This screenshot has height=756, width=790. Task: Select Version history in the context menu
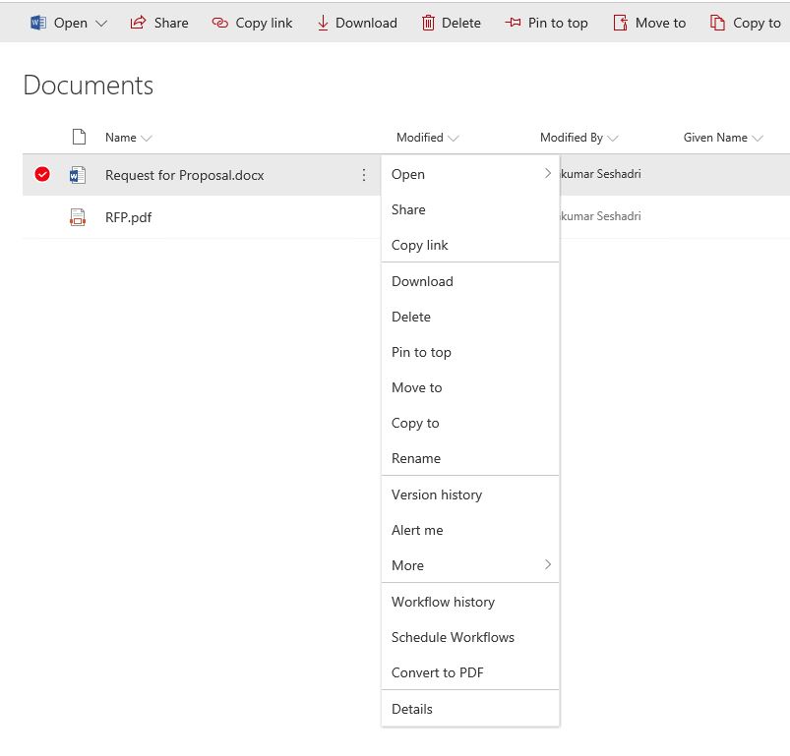(x=436, y=494)
